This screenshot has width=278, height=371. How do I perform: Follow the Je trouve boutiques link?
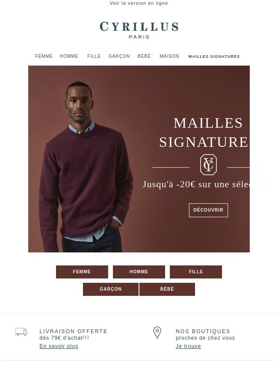tap(189, 346)
